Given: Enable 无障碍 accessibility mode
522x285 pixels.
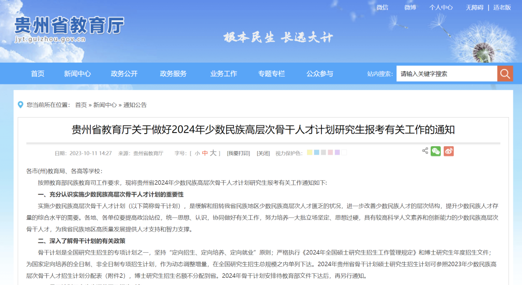Looking at the screenshot, I should 474,7.
